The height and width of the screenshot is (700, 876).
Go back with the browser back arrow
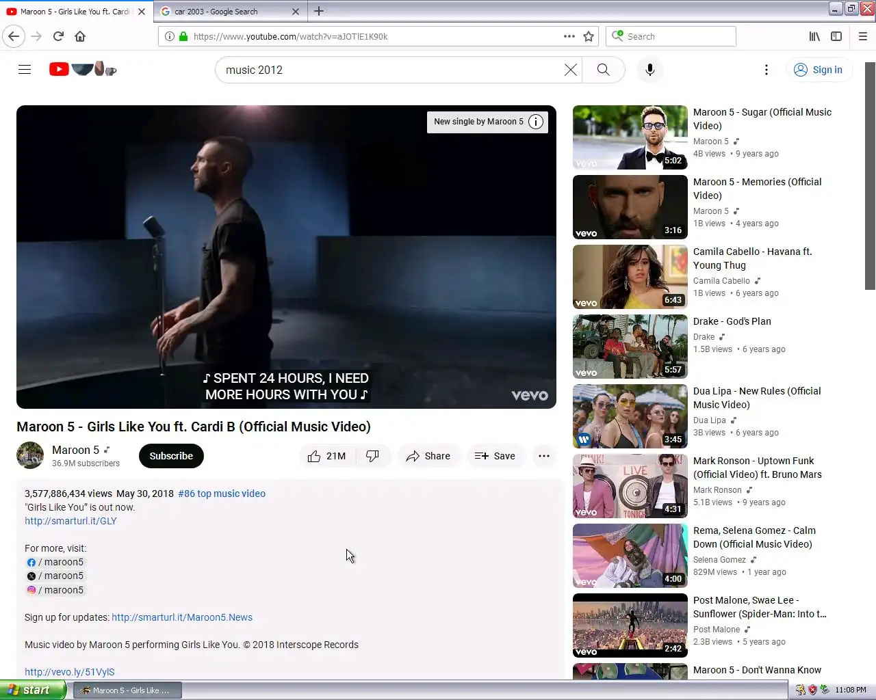(14, 36)
